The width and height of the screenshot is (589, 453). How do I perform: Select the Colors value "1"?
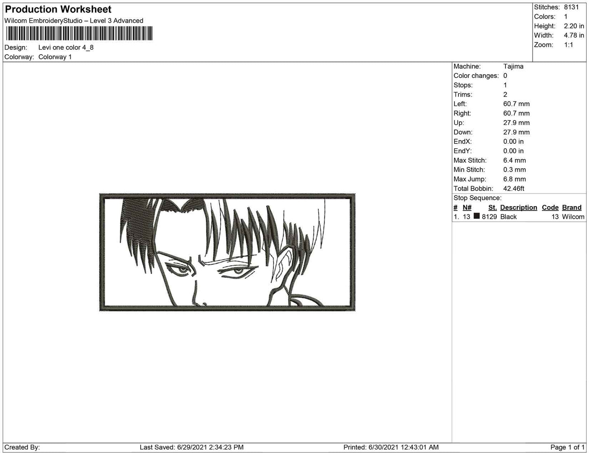click(x=566, y=17)
